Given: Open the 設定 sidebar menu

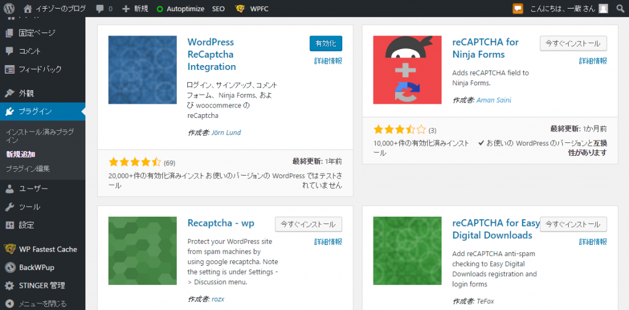Looking at the screenshot, I should [26, 225].
